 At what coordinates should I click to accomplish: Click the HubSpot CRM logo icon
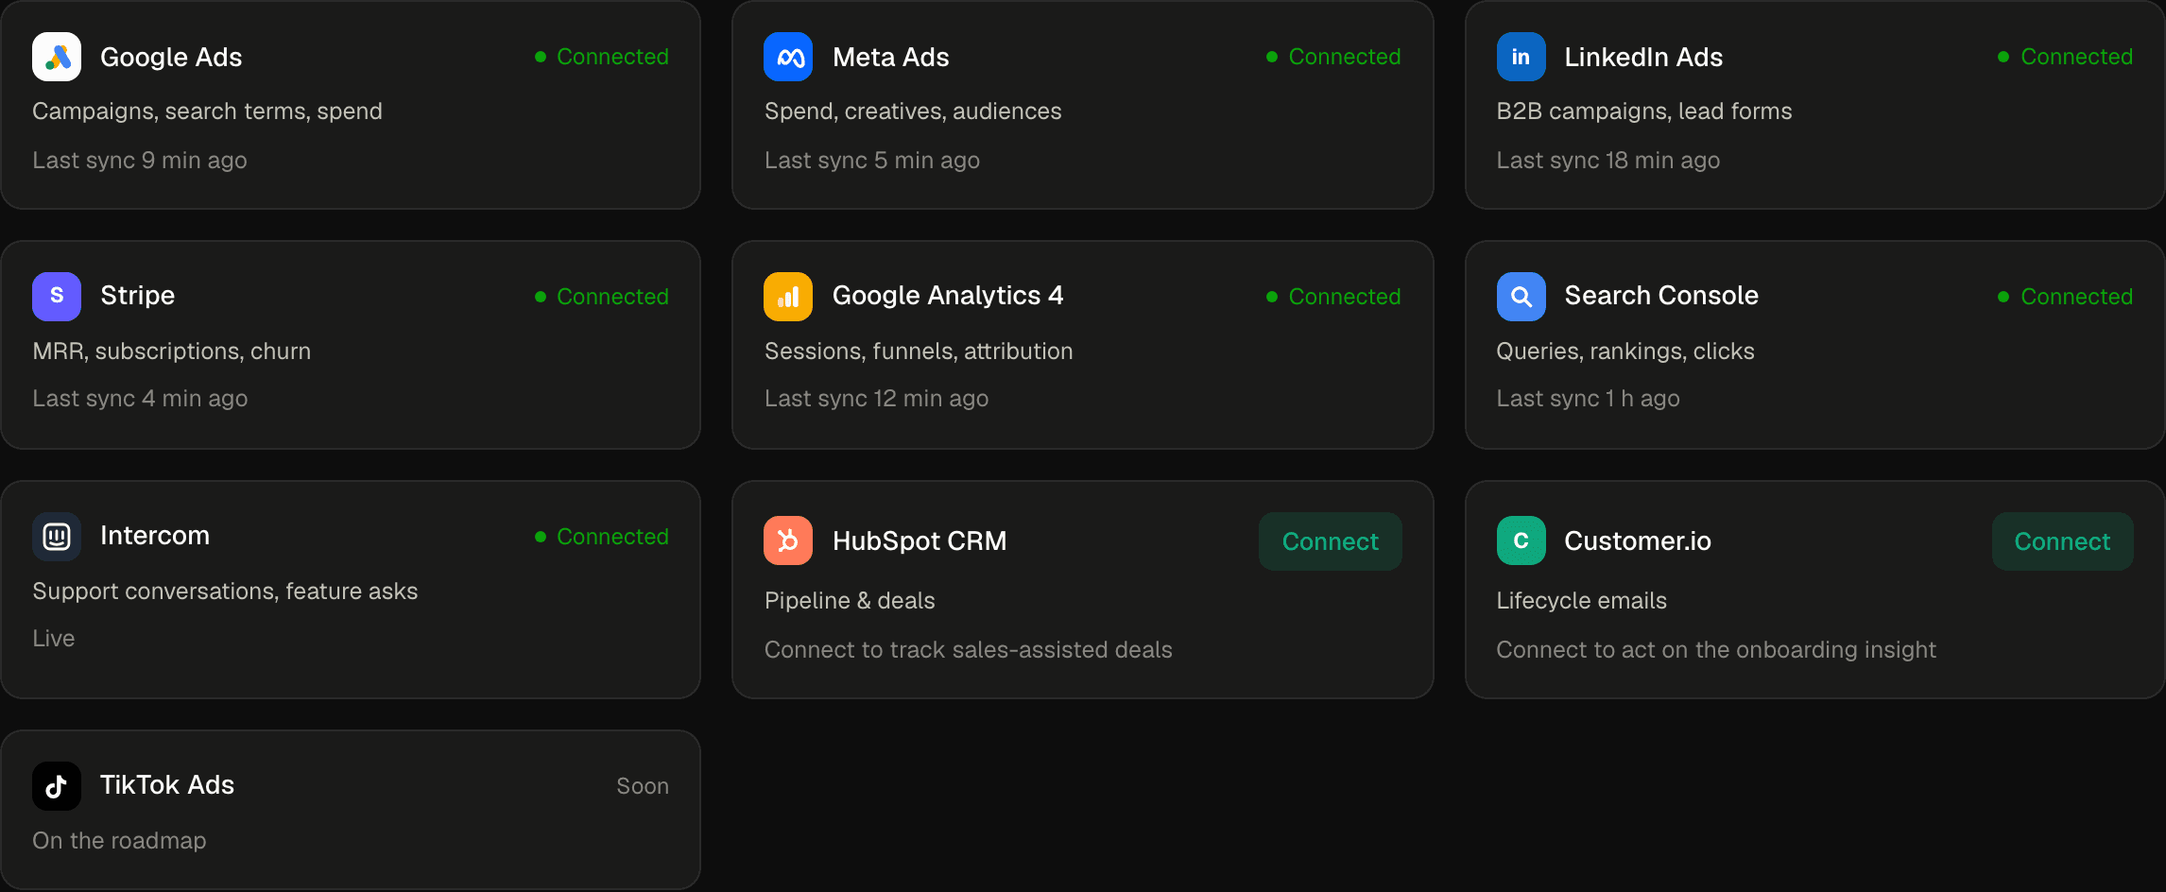pos(788,540)
